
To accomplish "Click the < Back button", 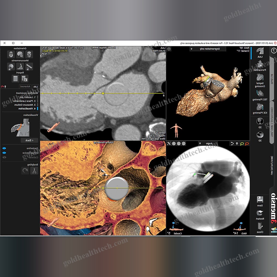I will coord(29,140).
